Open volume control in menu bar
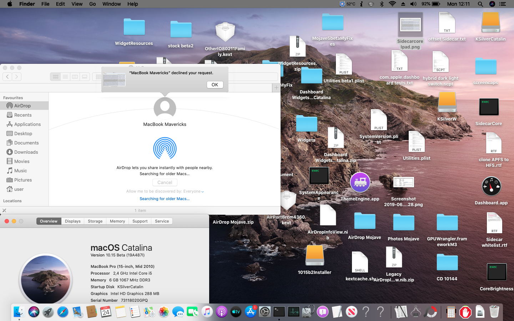514x321 pixels. point(413,4)
